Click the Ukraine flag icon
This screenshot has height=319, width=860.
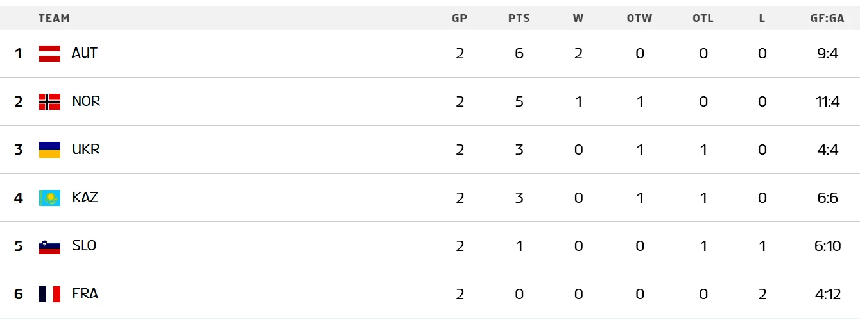(49, 150)
